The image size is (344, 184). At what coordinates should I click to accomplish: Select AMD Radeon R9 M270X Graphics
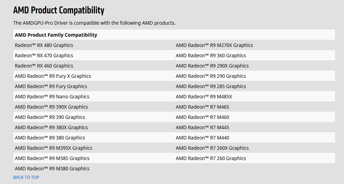(214, 45)
